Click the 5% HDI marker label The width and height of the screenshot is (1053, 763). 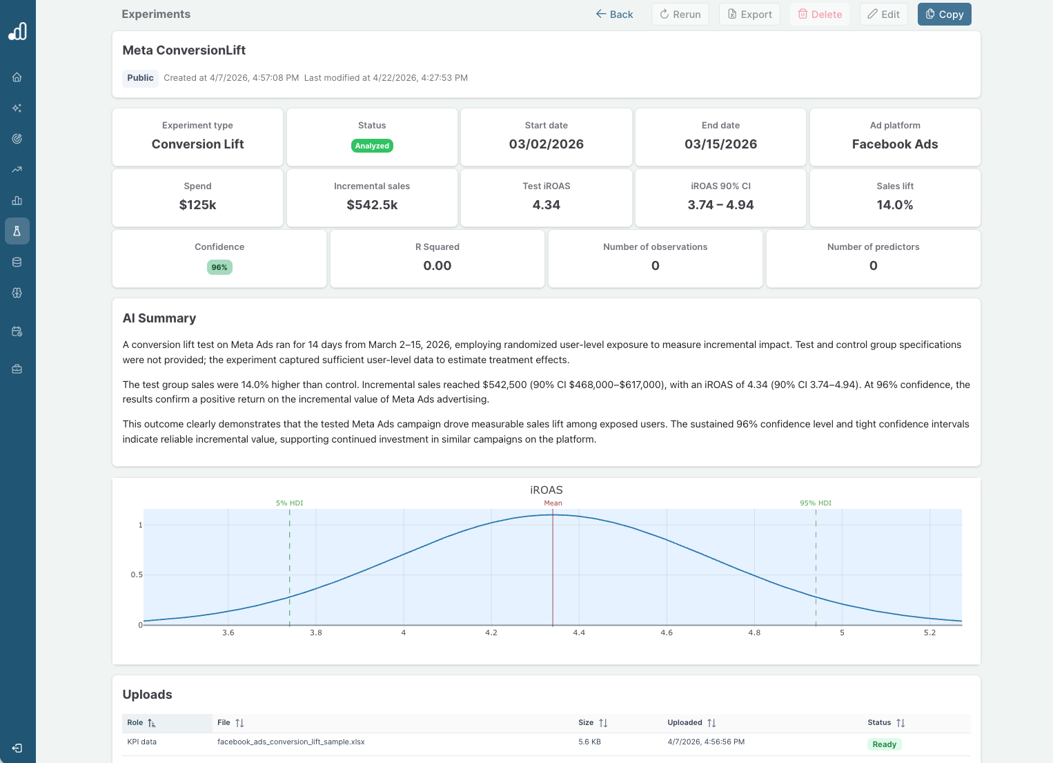(290, 503)
